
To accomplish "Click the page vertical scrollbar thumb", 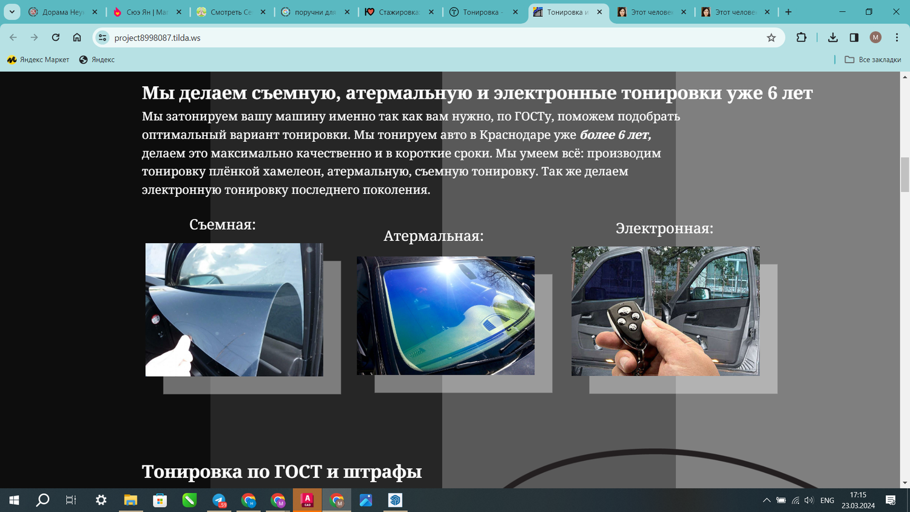I will tap(905, 174).
